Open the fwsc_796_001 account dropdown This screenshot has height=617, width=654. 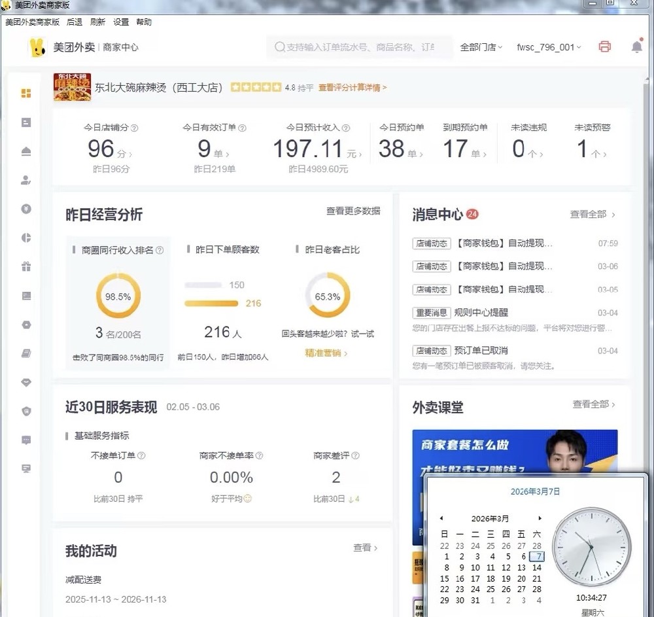[x=548, y=47]
